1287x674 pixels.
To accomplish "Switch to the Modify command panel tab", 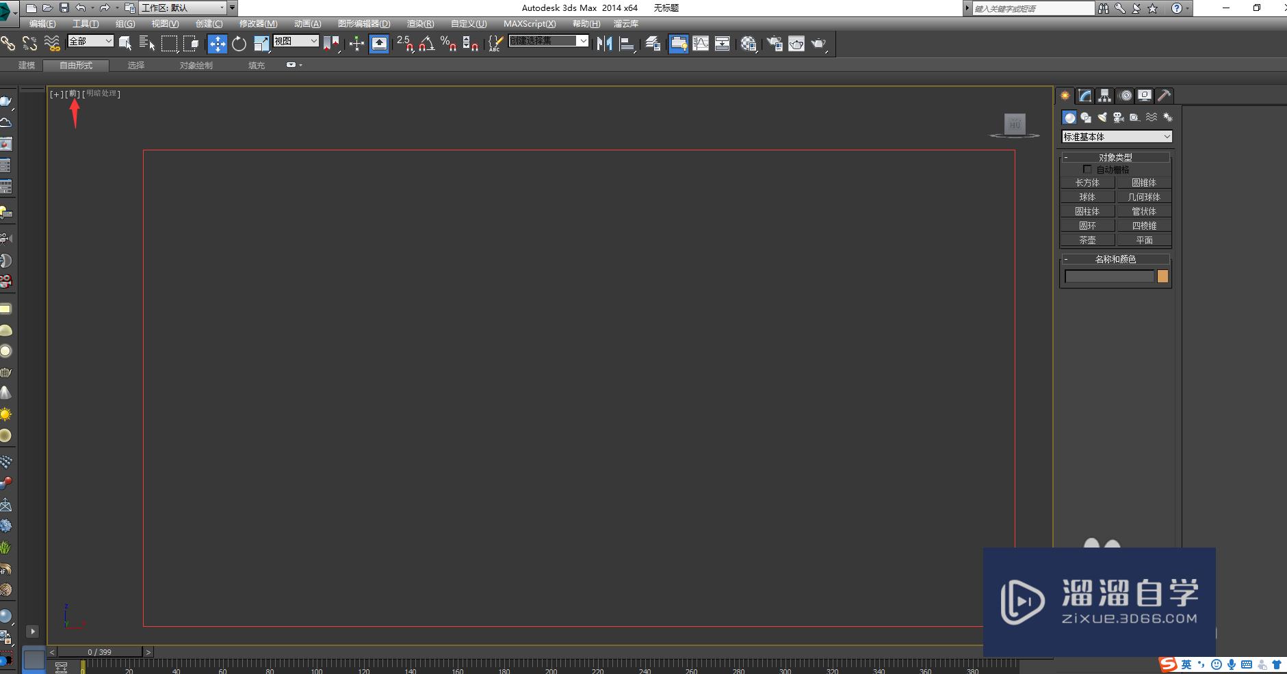I will (1085, 96).
